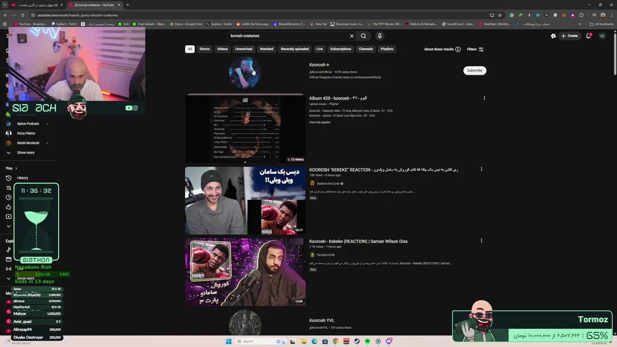Open the Home - Google Drive bookmark
The width and height of the screenshot is (617, 347).
point(186,24)
